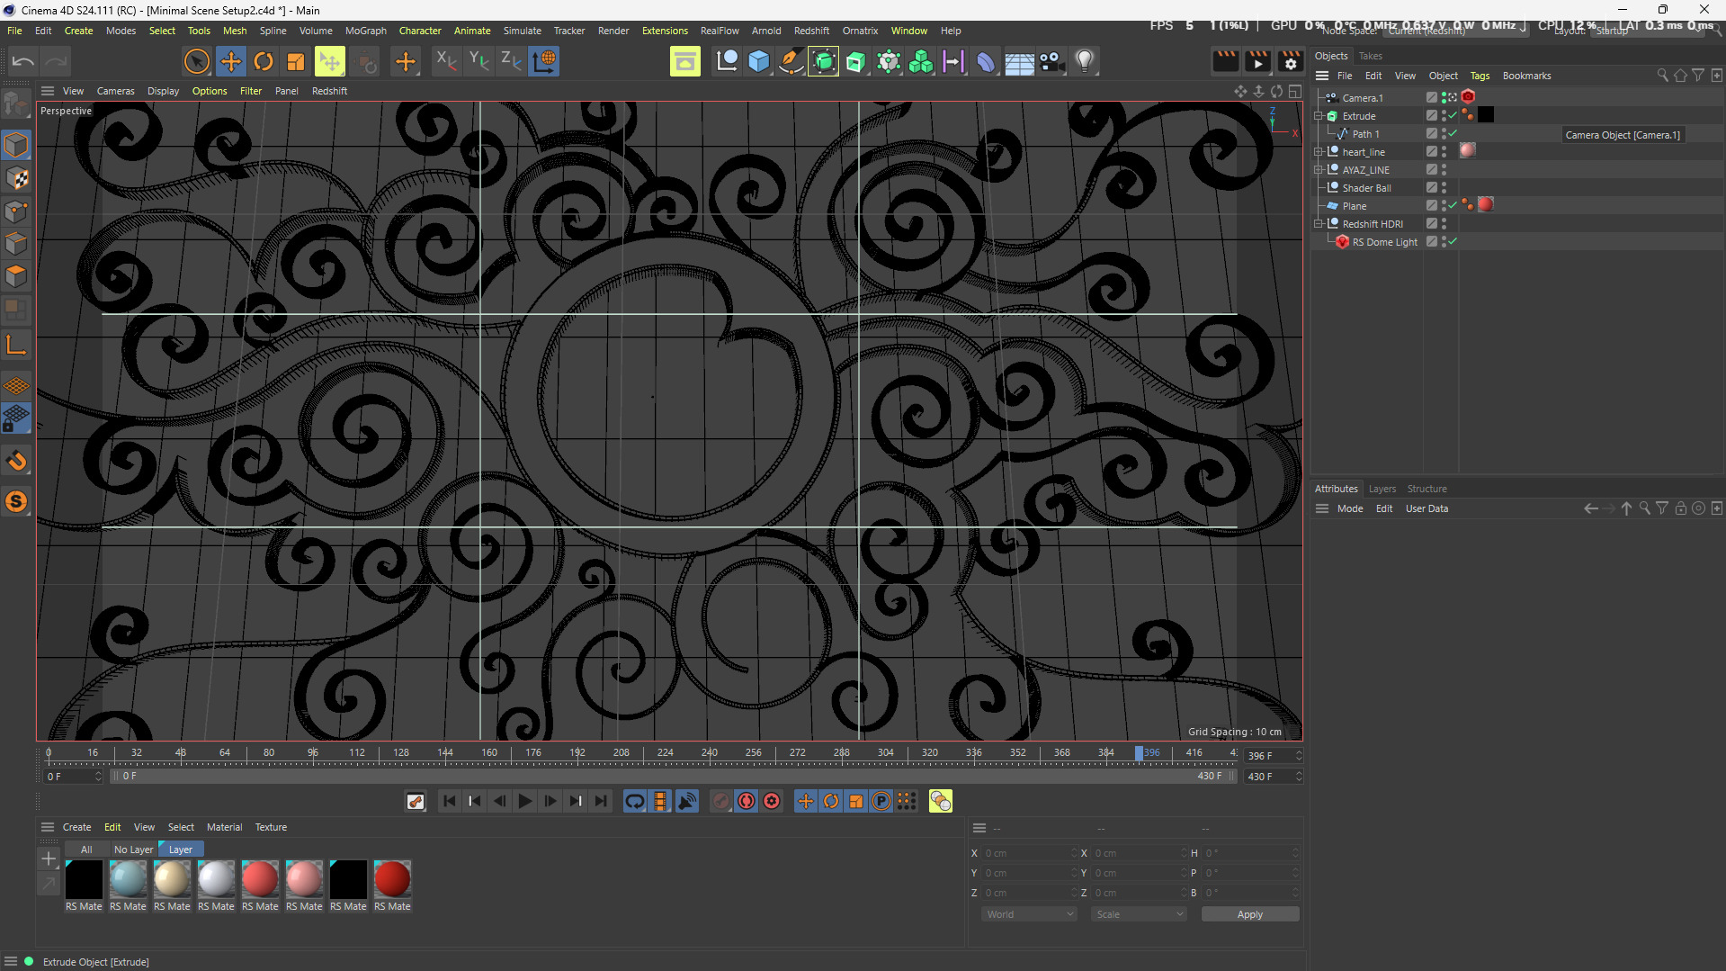
Task: Click the timeline playhead at frame 396
Action: [1139, 753]
